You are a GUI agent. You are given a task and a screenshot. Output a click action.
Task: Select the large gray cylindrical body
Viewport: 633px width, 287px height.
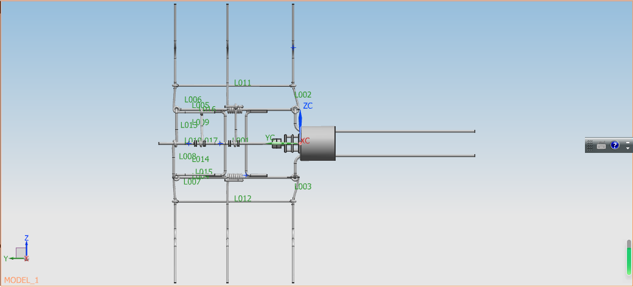point(317,143)
